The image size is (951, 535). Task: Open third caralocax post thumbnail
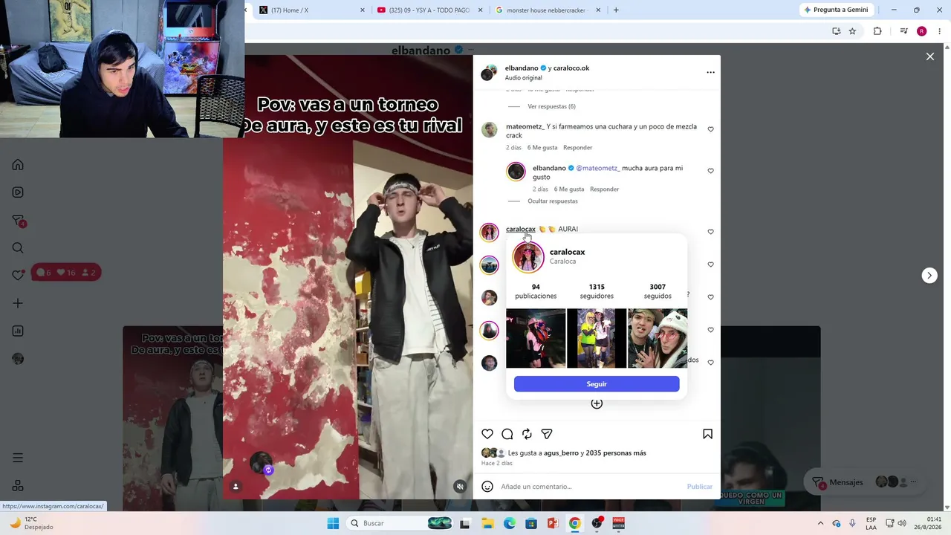click(x=658, y=338)
